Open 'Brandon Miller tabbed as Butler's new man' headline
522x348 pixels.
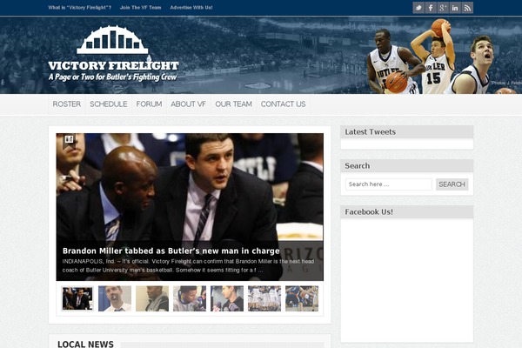[171, 251]
